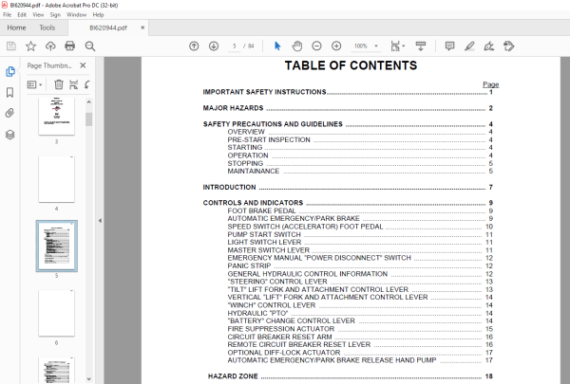Open the Layers pane icon
This screenshot has height=384, width=570.
[x=10, y=135]
